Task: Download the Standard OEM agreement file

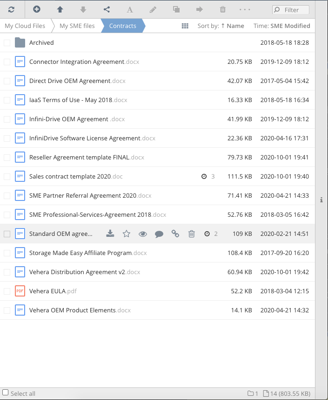Action: pyautogui.click(x=110, y=234)
